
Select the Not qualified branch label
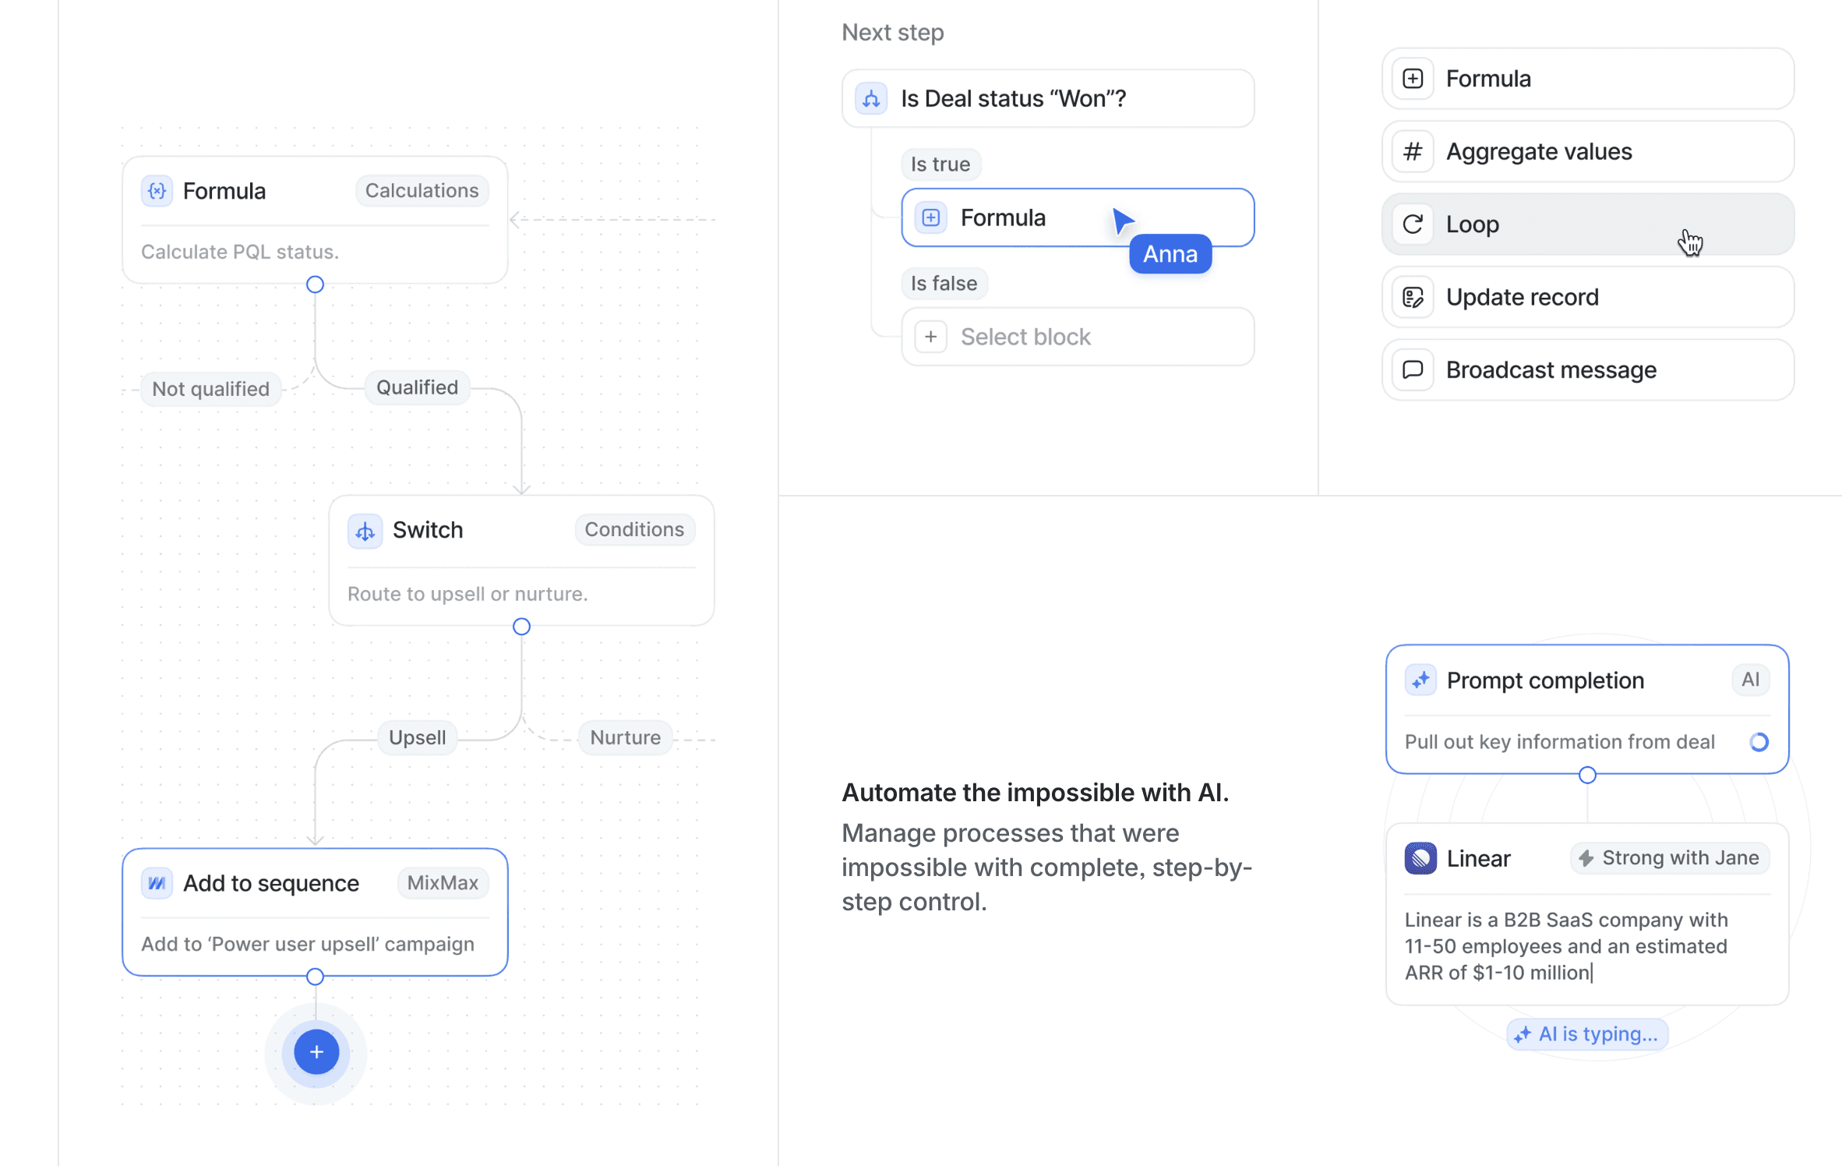tap(210, 389)
